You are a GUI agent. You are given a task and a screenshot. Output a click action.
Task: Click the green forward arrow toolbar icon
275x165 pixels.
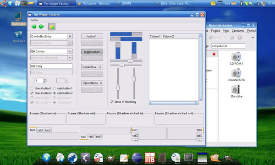click(x=41, y=27)
